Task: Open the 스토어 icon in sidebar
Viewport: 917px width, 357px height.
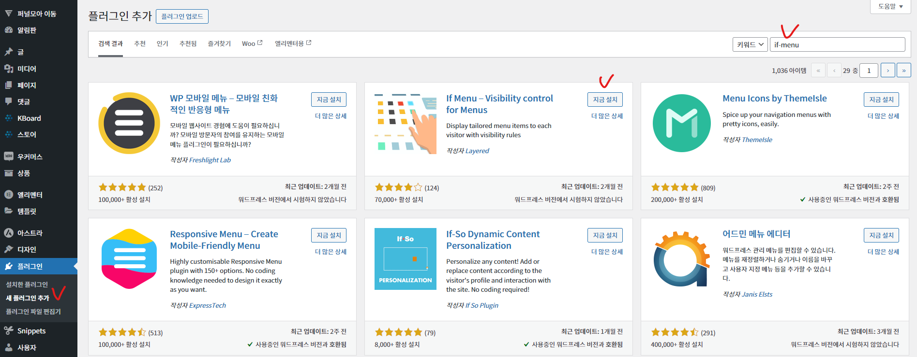Action: pos(9,134)
